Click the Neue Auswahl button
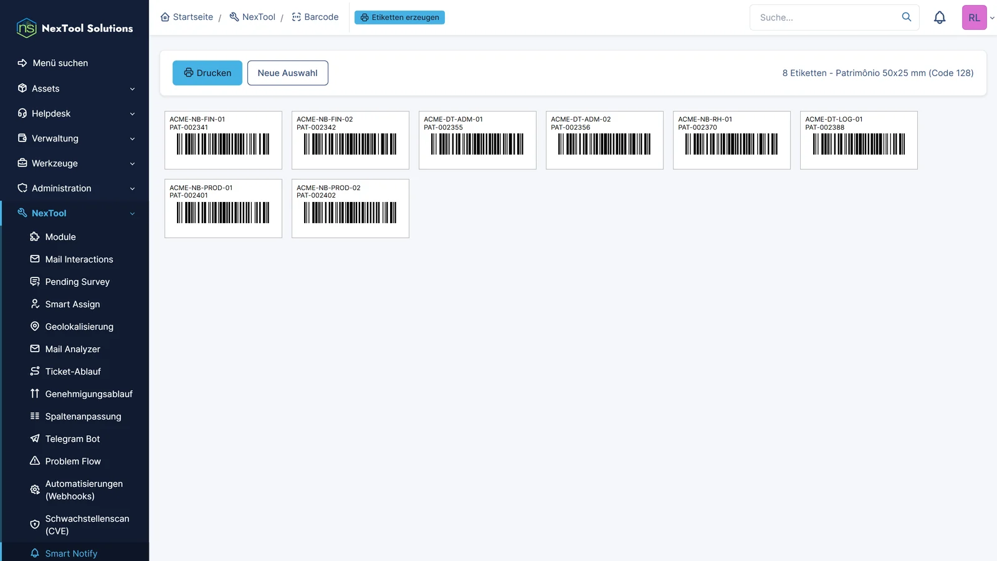 point(288,73)
